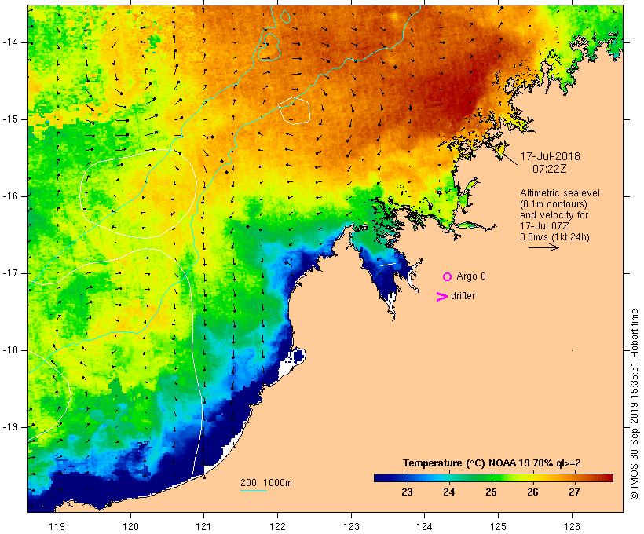Click the cyan 200m depth contour legend line
644x534 pixels.
254,490
